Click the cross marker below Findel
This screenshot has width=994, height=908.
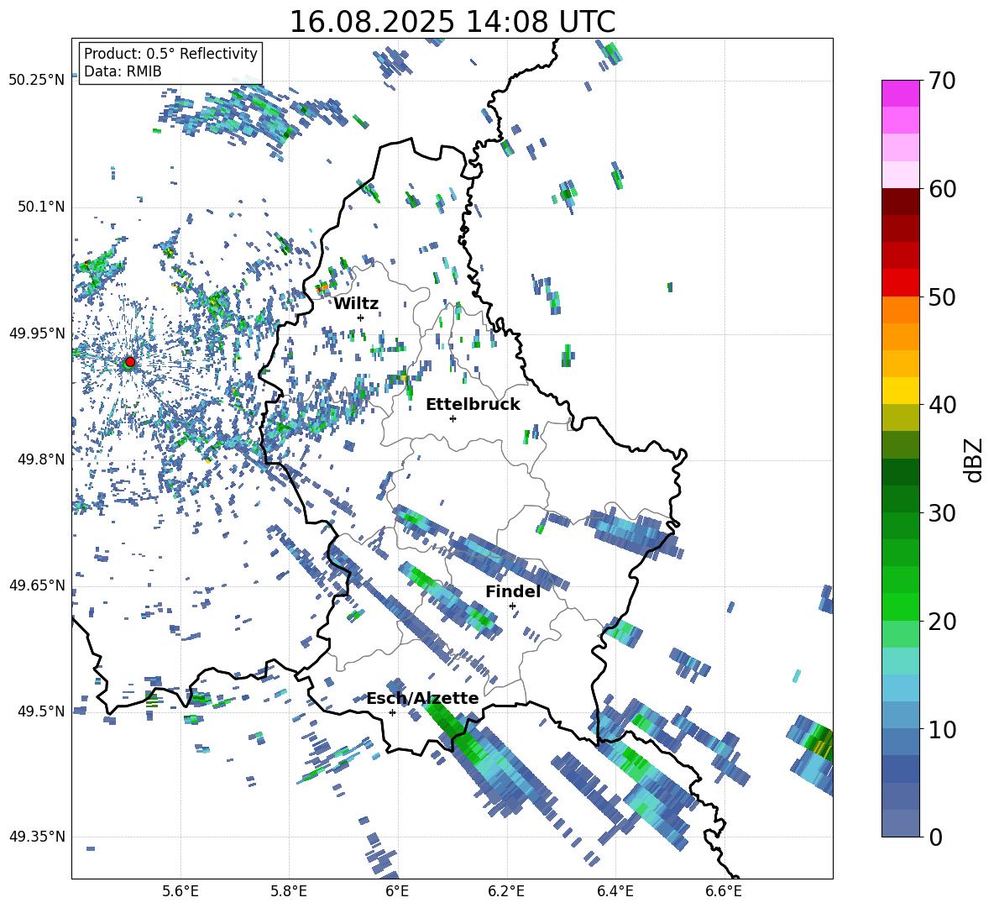tap(512, 606)
